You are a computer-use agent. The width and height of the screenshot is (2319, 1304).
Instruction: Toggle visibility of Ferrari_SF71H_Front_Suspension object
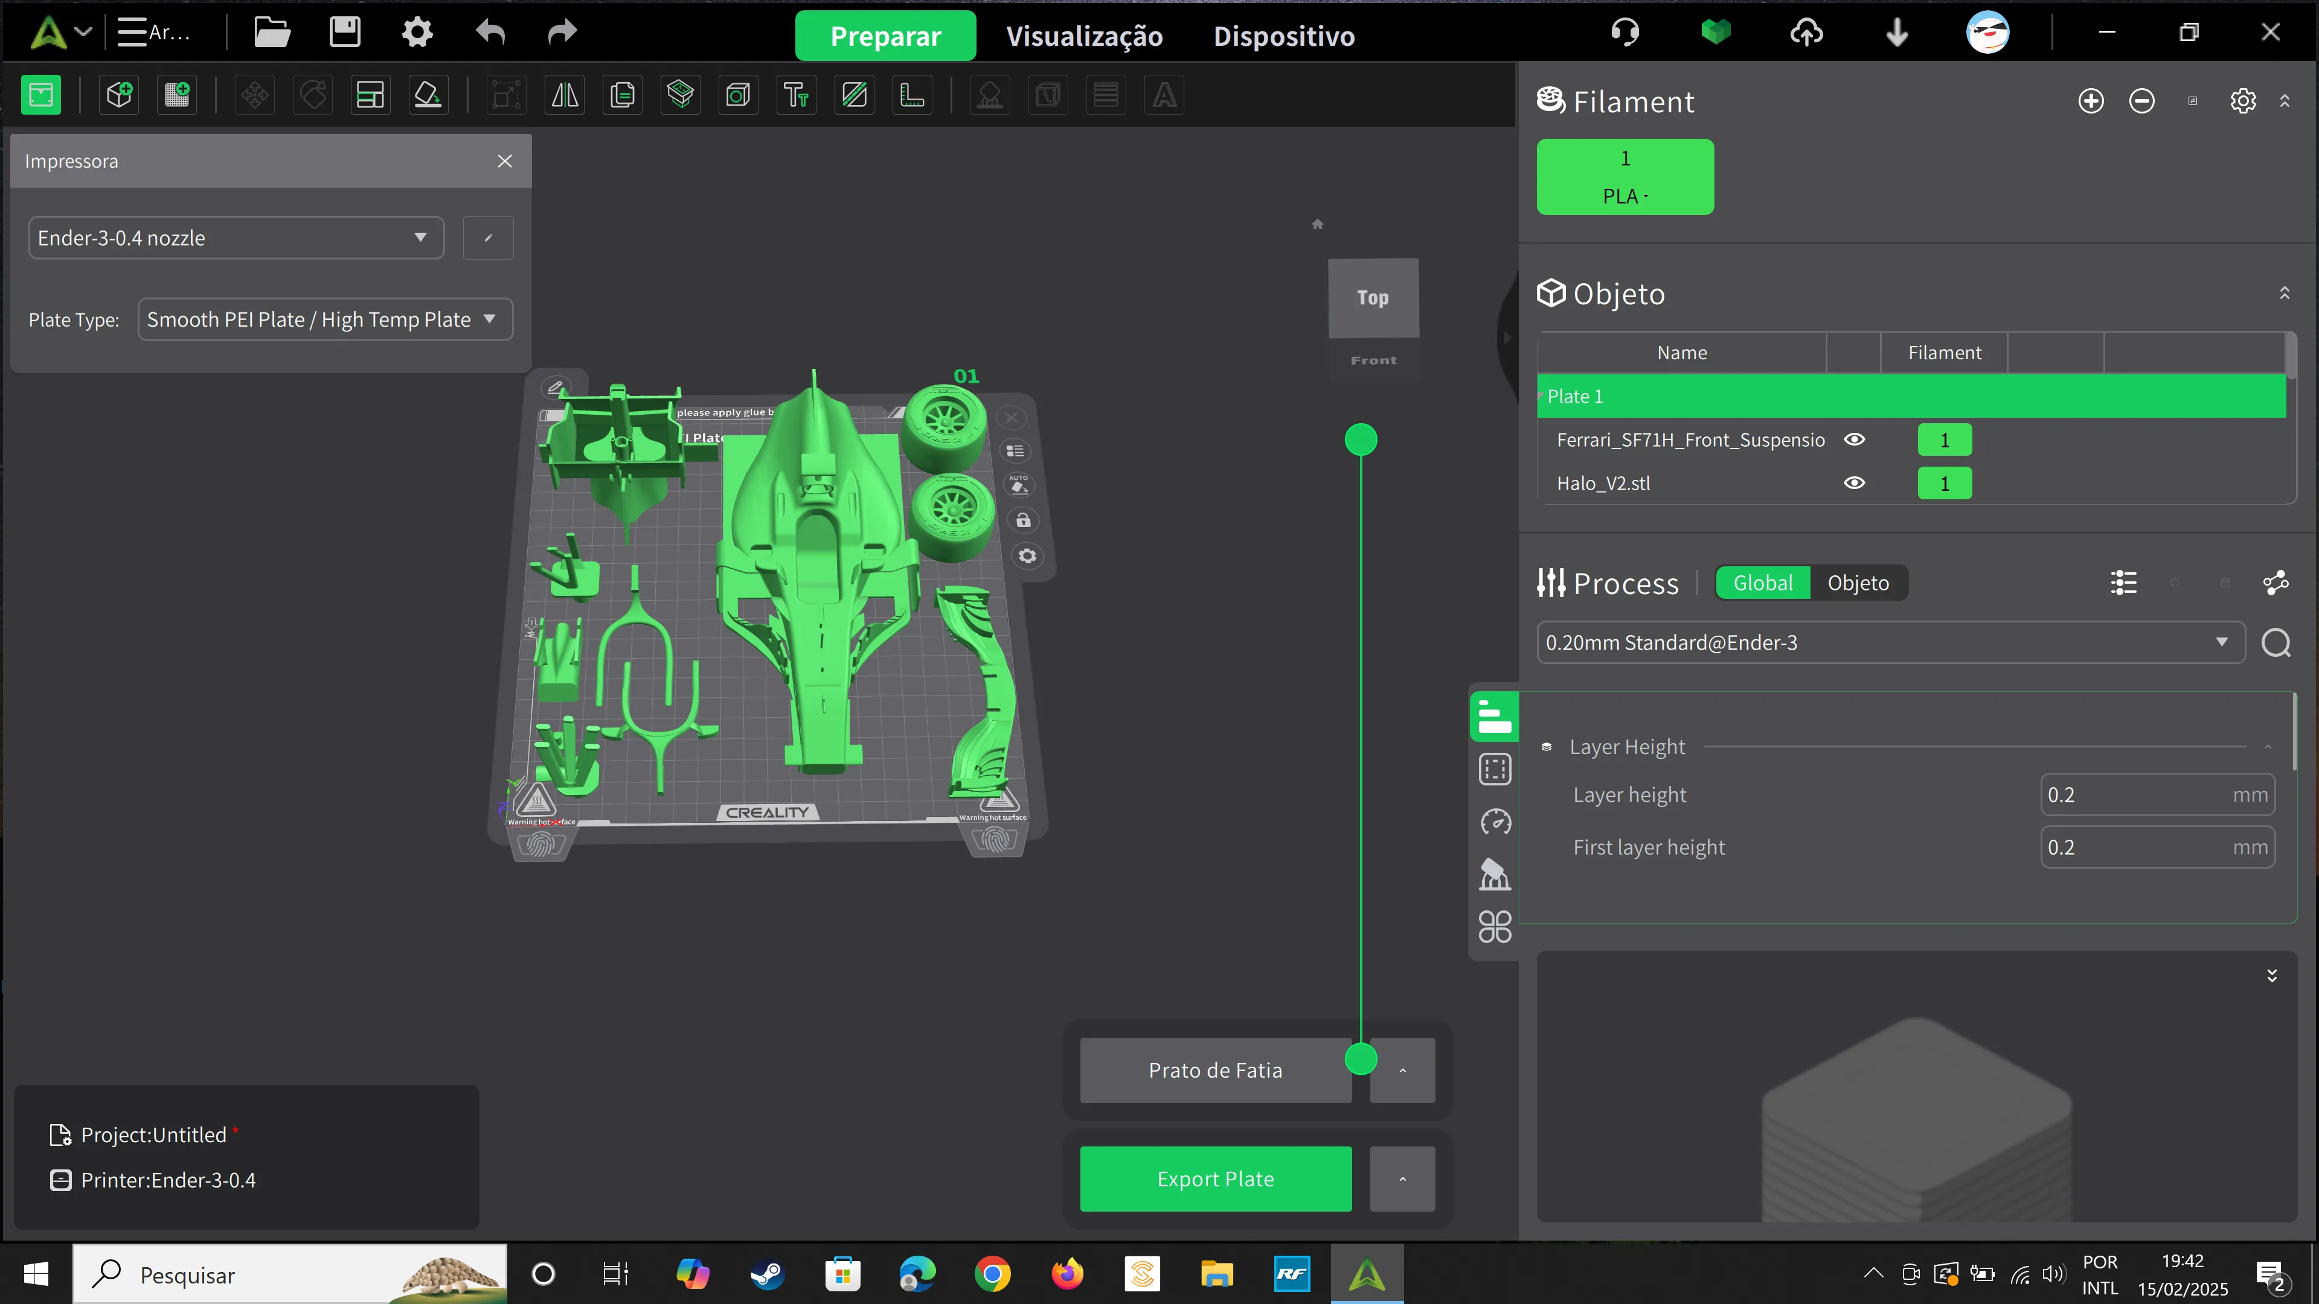tap(1853, 440)
